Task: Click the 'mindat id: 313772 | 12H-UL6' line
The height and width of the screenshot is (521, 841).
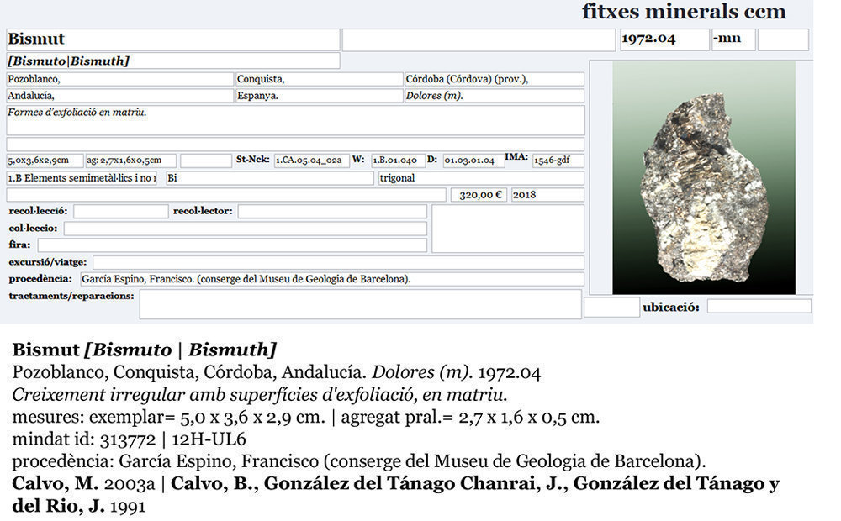Action: point(129,439)
